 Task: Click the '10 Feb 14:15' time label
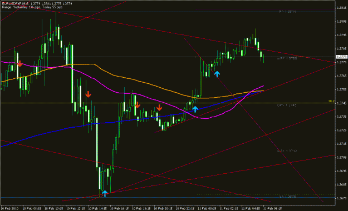point(97,209)
